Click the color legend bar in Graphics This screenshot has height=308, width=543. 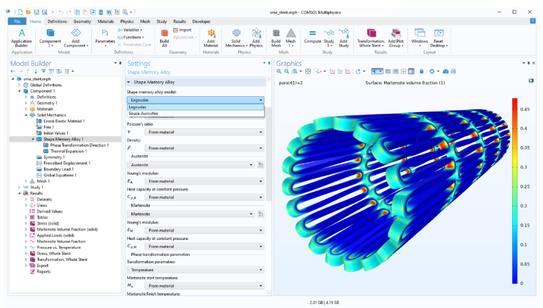coord(515,191)
